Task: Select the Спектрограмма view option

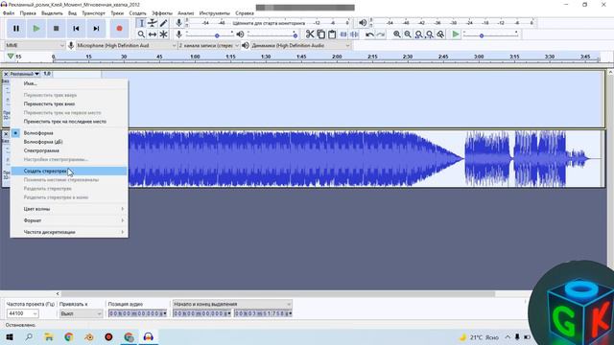Action: [69, 150]
